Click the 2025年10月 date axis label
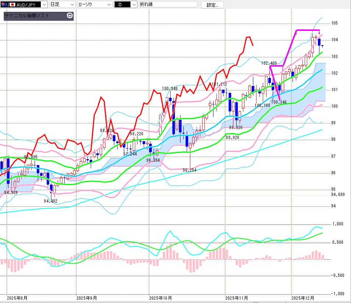 (x=160, y=297)
